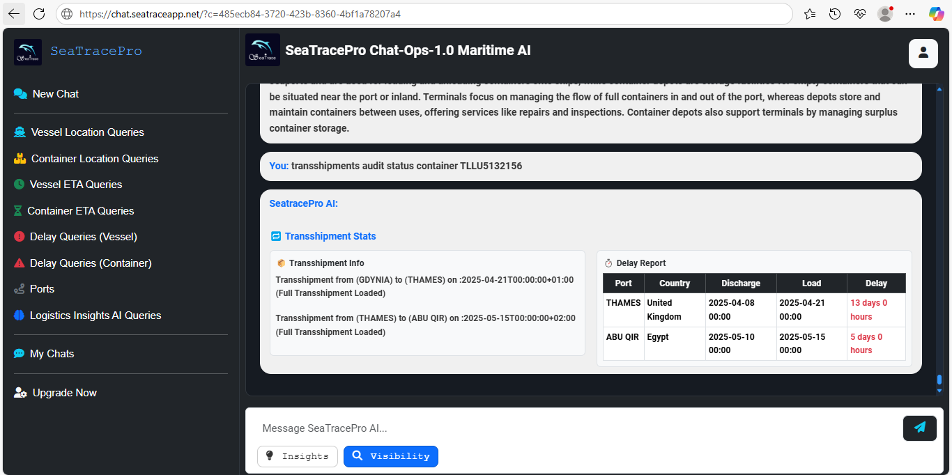Click the chat scrollbar thumb

click(x=939, y=380)
